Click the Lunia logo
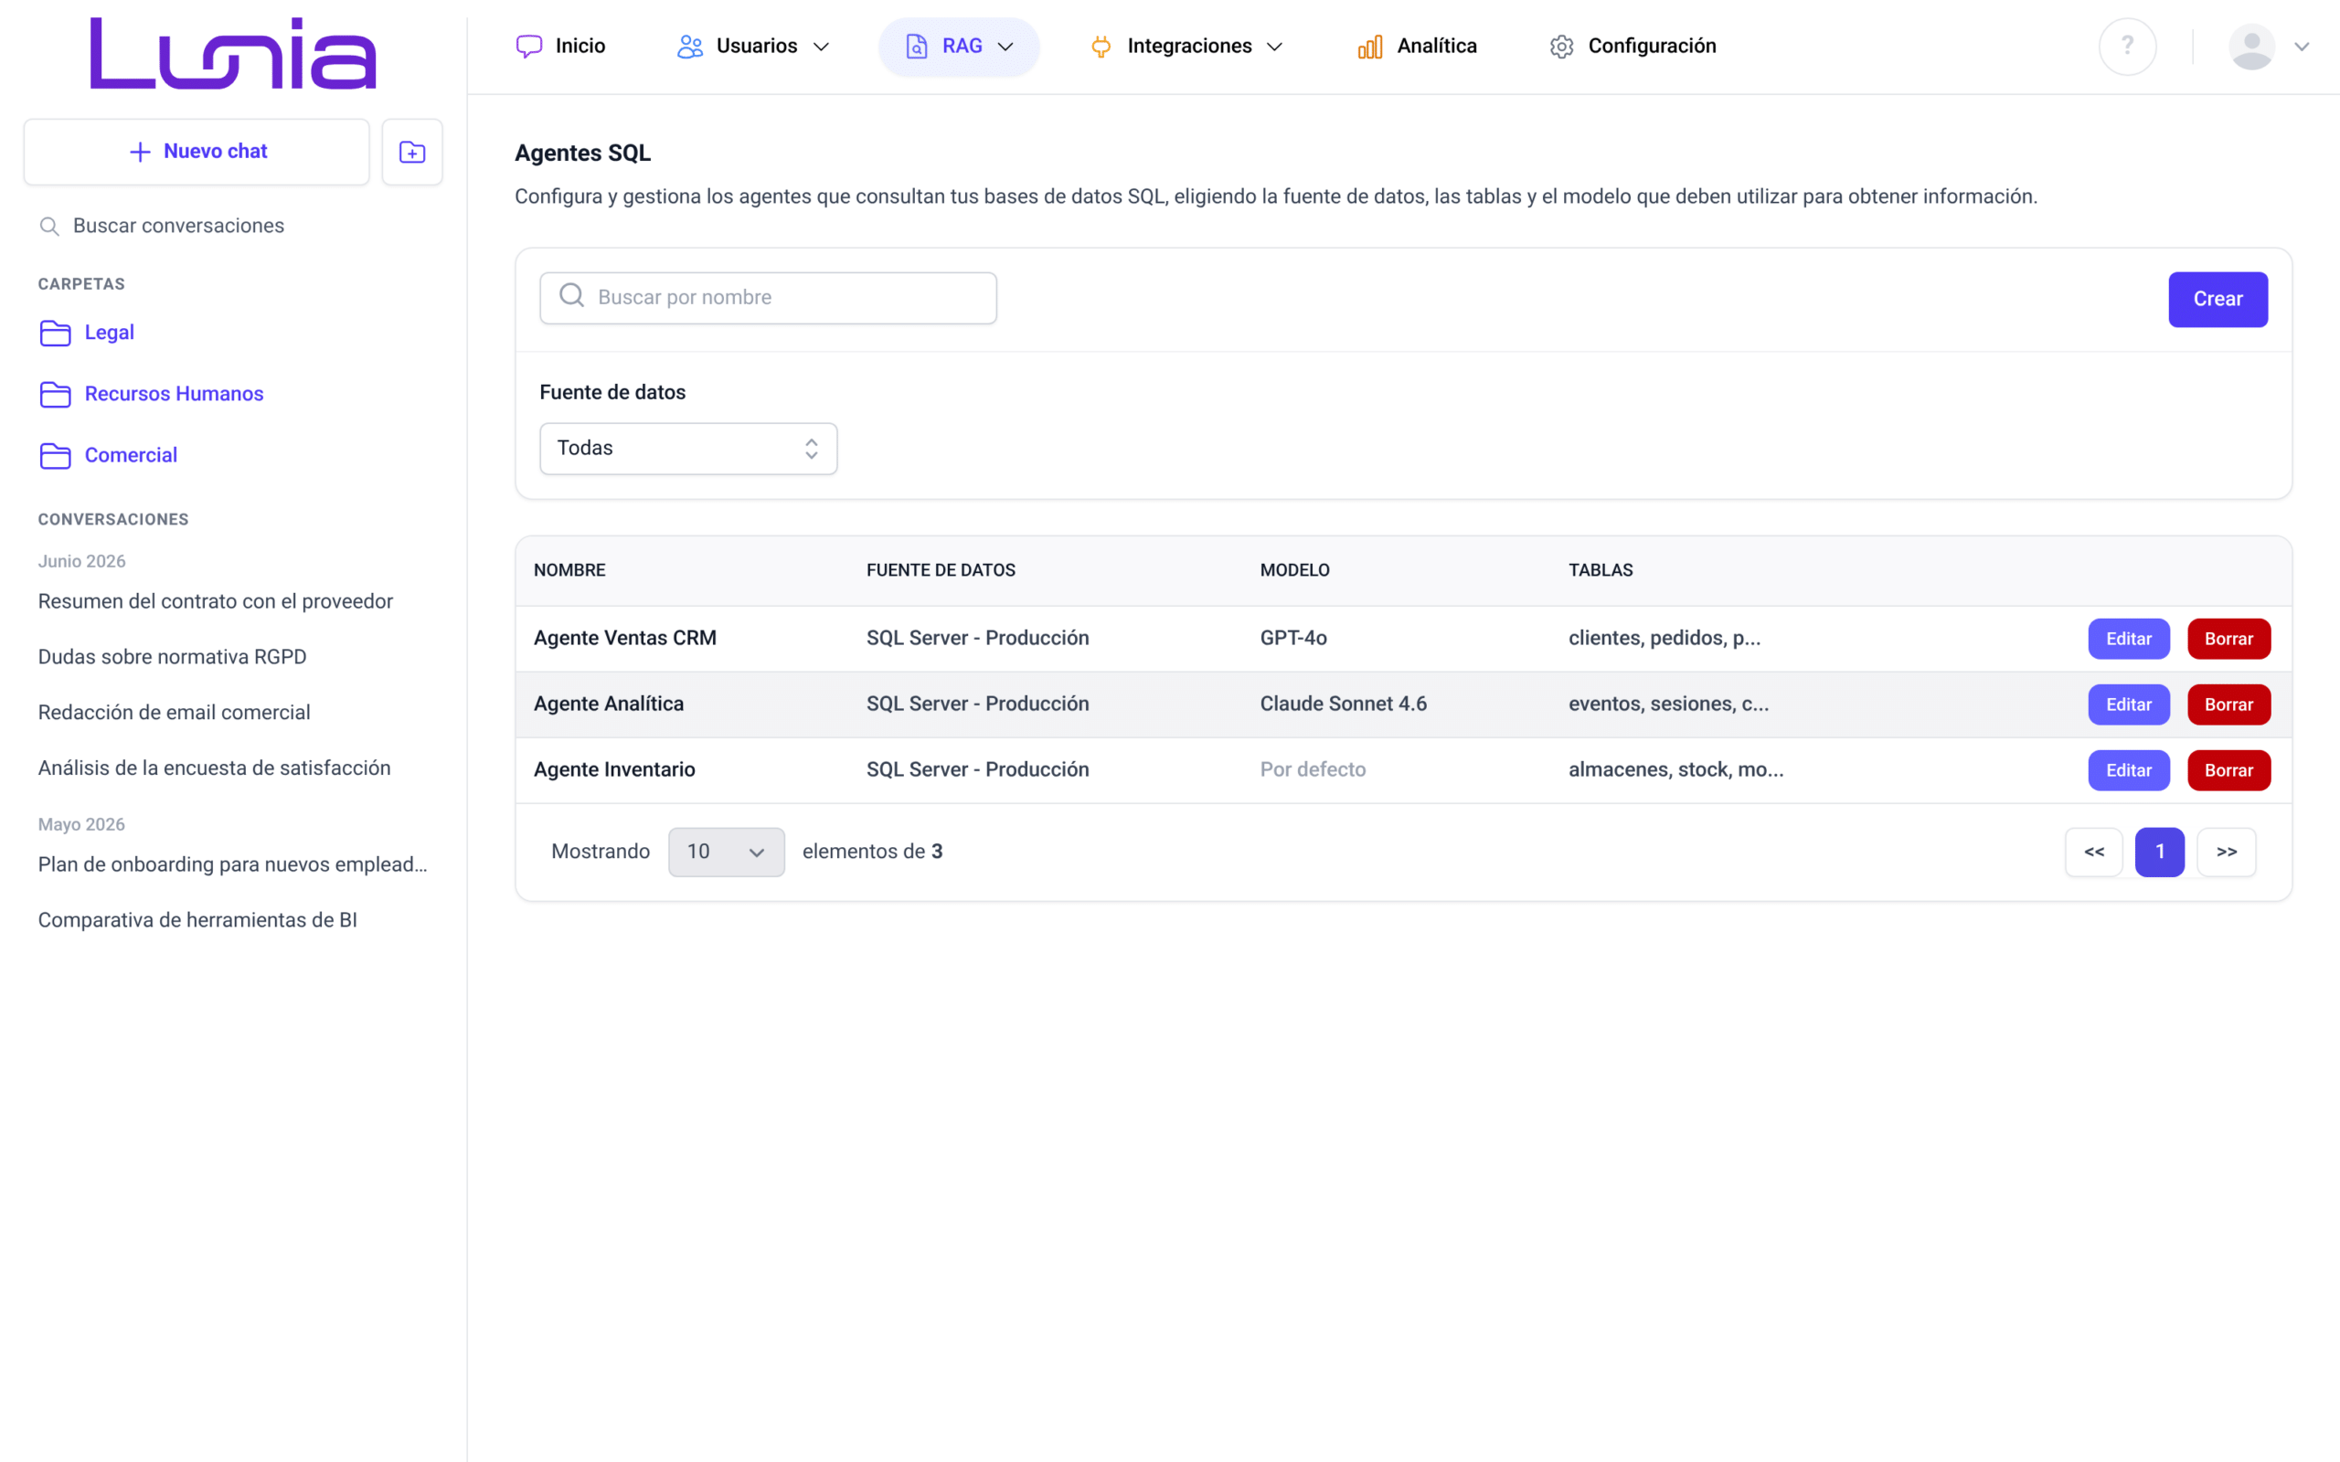The image size is (2340, 1462). (x=233, y=53)
